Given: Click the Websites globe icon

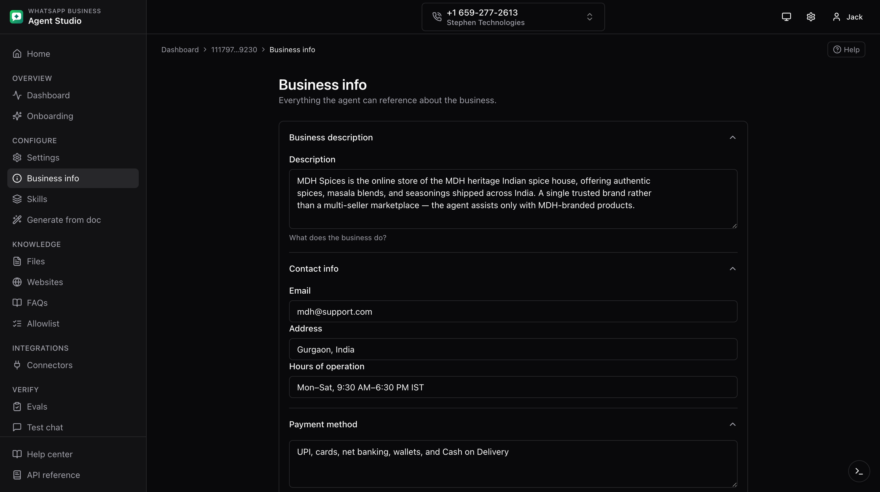Looking at the screenshot, I should point(17,282).
